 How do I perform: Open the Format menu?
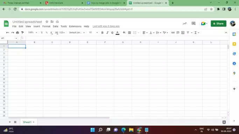pos(46,26)
